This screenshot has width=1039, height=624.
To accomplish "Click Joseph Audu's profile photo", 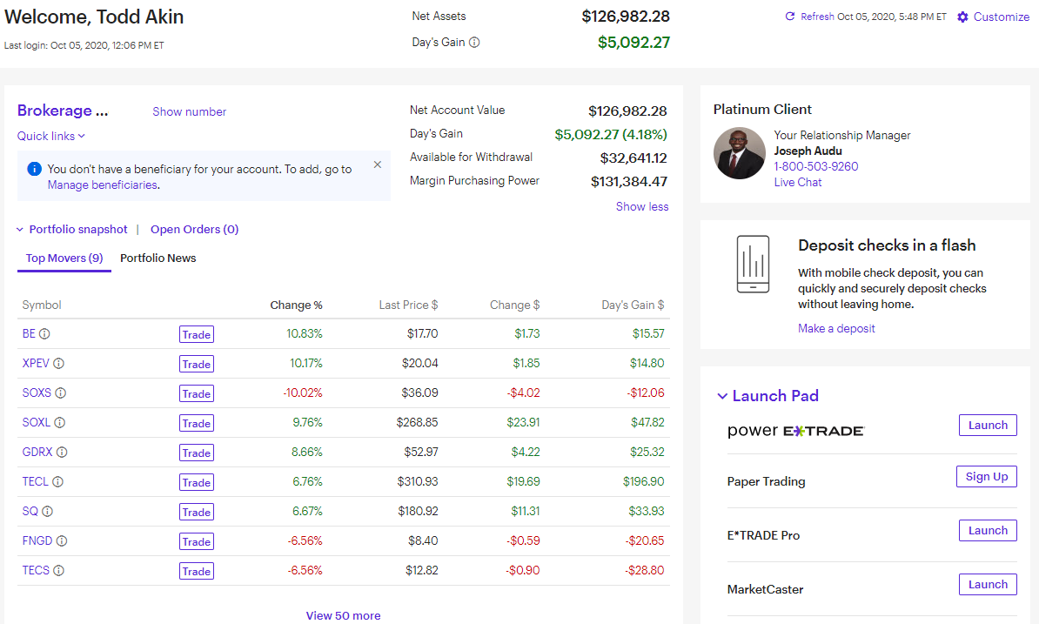I will pos(739,153).
